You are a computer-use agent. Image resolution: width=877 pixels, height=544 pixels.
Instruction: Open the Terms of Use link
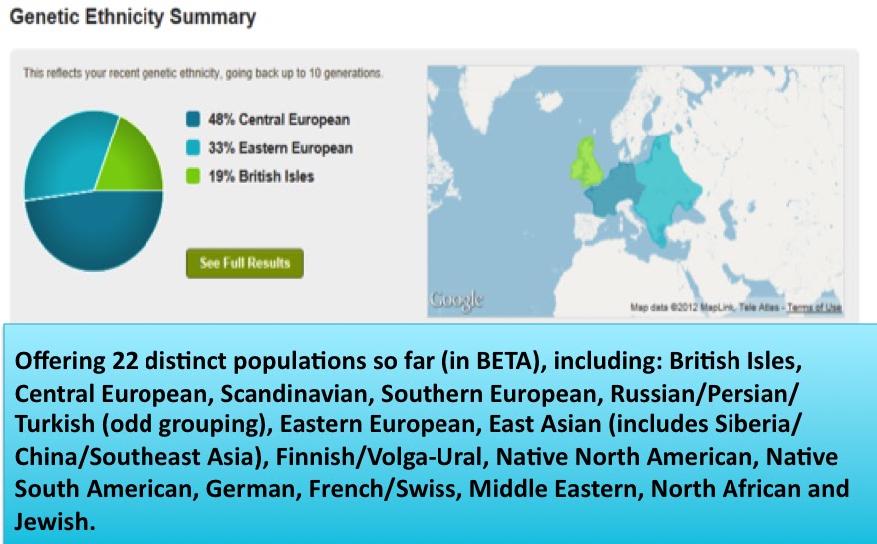[x=814, y=308]
